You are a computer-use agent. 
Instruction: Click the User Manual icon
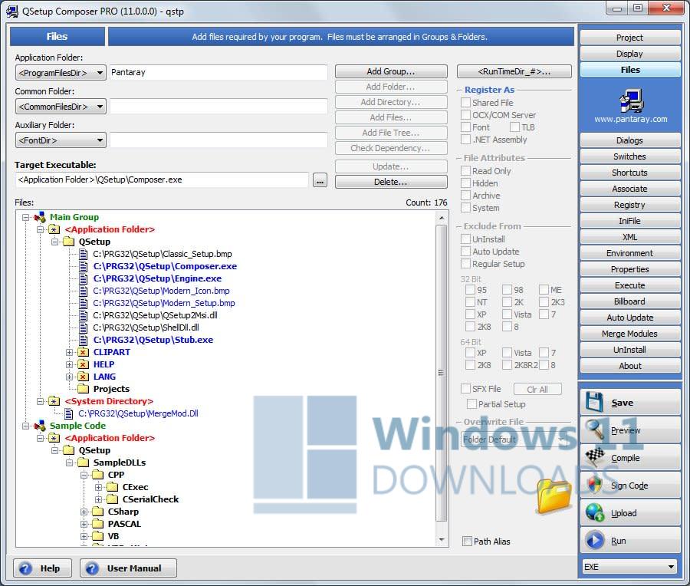click(91, 568)
